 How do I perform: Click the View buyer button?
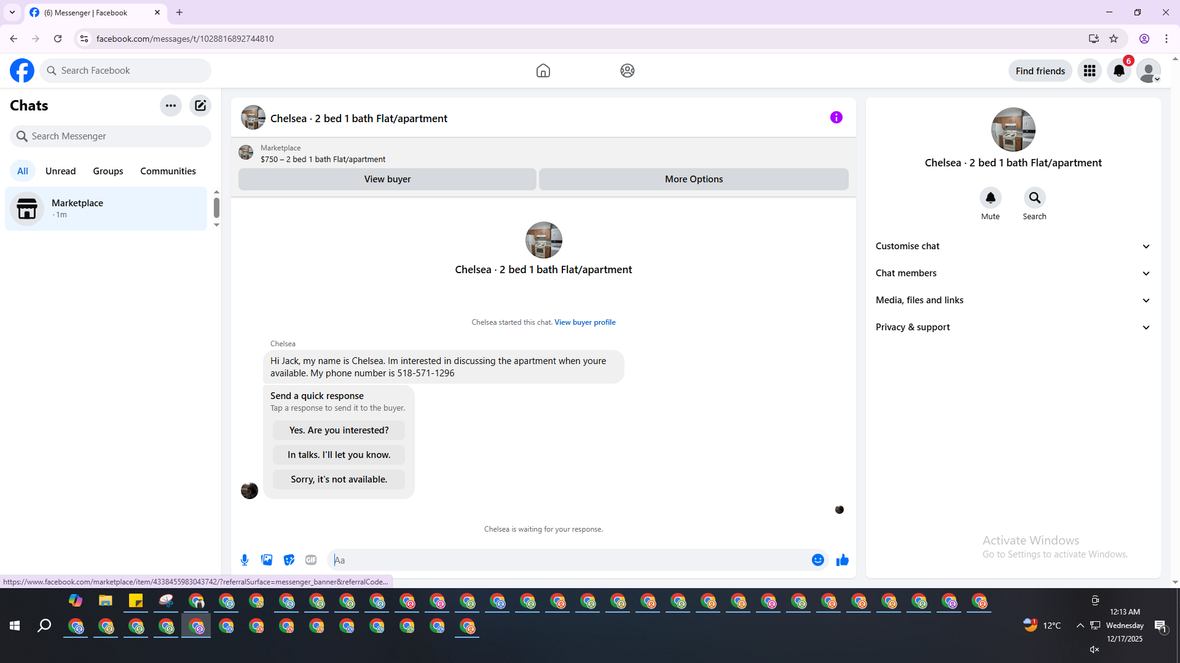click(x=387, y=179)
